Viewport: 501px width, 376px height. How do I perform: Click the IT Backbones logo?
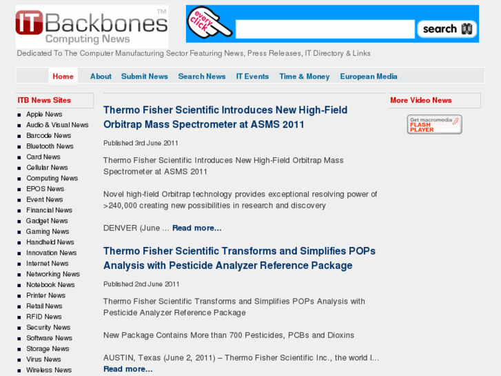click(92, 26)
